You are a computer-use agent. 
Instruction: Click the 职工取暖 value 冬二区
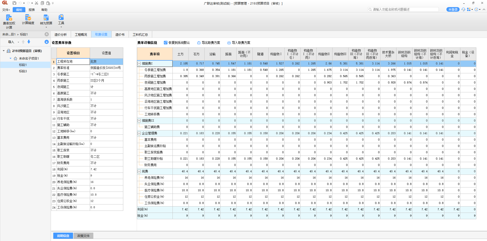click(x=107, y=157)
